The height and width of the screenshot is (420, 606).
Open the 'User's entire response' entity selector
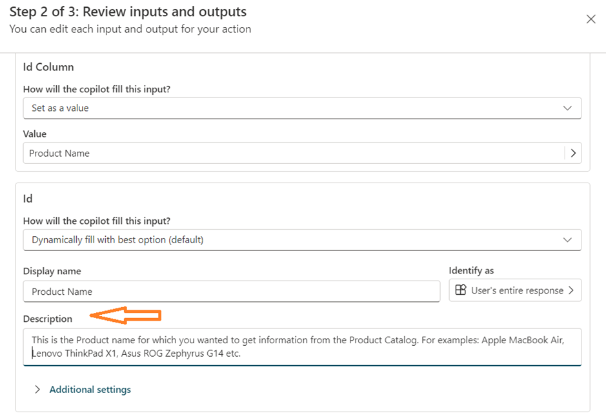515,290
